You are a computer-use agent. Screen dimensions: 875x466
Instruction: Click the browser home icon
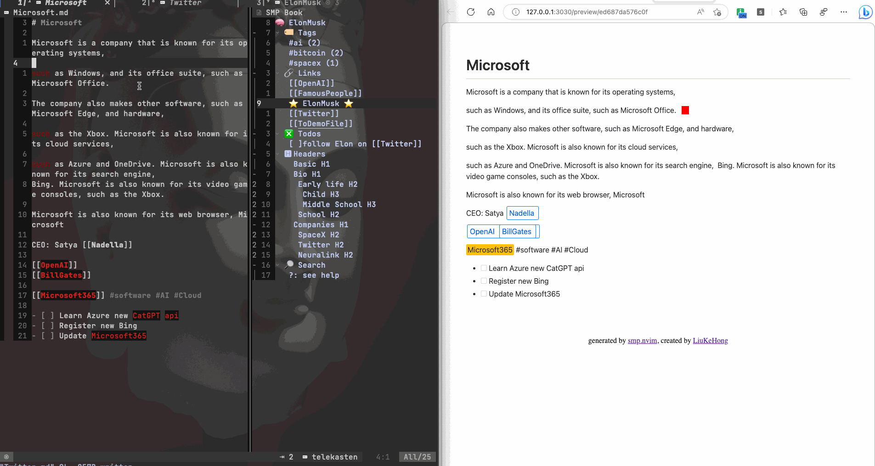pyautogui.click(x=491, y=12)
